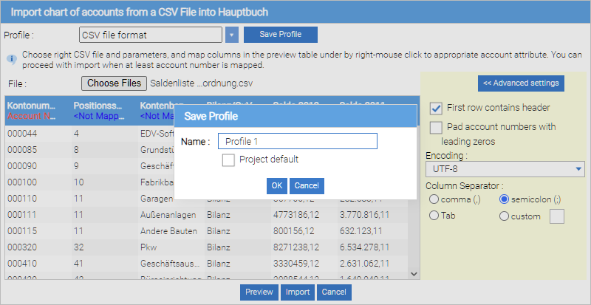The image size is (591, 305).
Task: Select the semicolon column separator
Action: [x=505, y=199]
